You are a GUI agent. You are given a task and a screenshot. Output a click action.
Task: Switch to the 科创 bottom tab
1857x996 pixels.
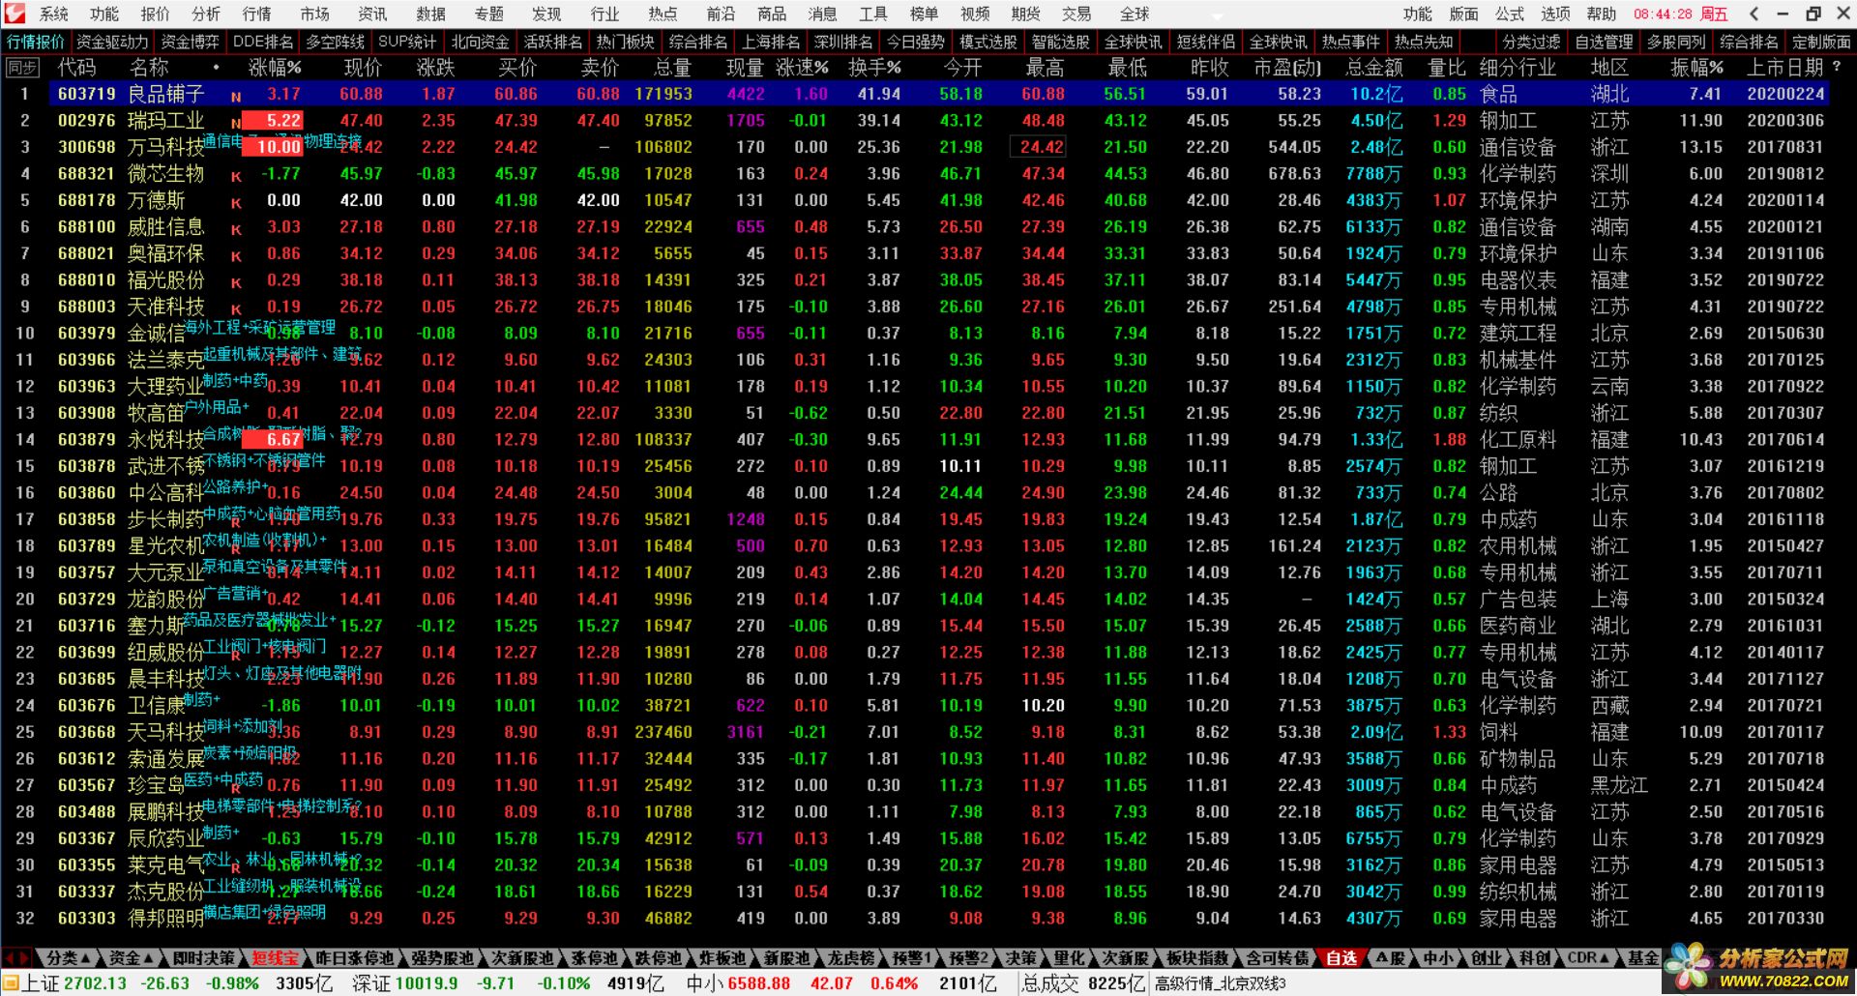pyautogui.click(x=1535, y=958)
